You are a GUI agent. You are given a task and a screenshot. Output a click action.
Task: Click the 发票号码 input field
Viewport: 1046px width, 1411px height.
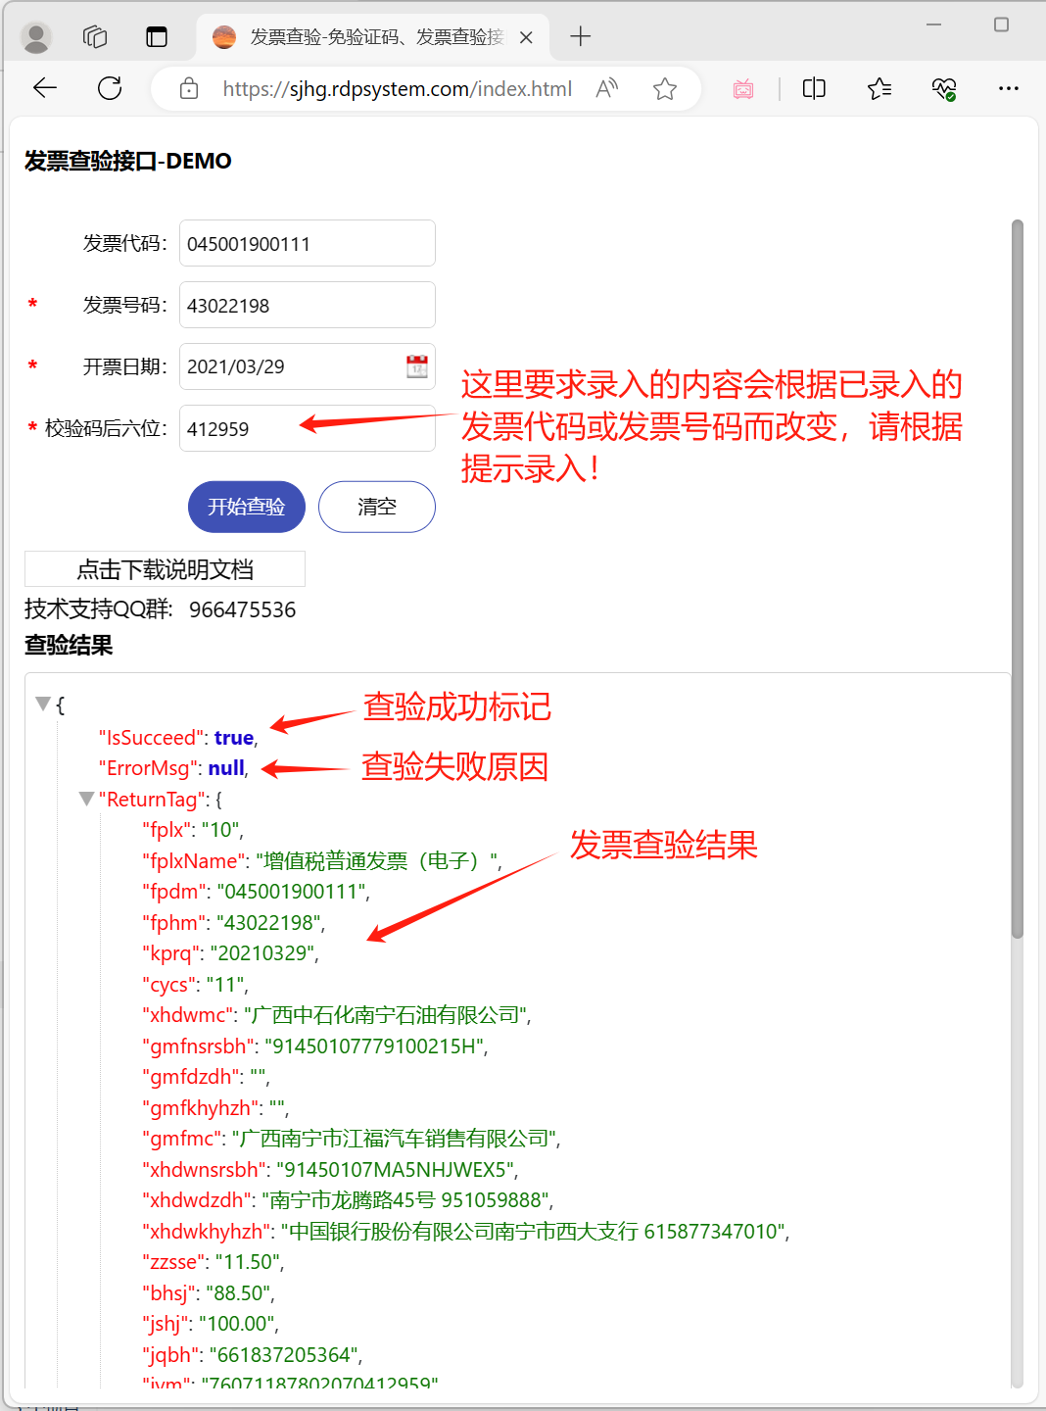pyautogui.click(x=308, y=305)
